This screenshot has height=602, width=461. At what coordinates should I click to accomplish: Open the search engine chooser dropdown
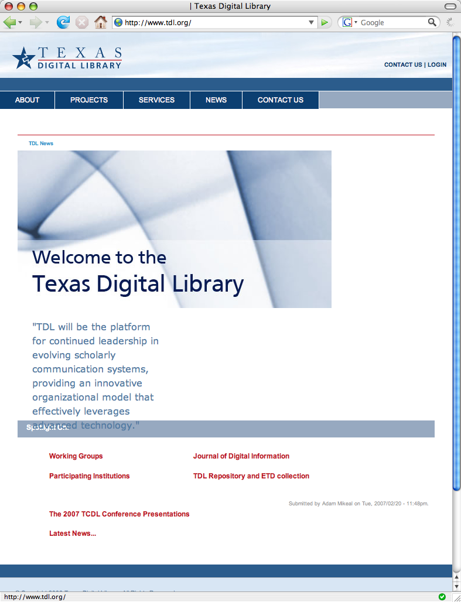point(356,22)
